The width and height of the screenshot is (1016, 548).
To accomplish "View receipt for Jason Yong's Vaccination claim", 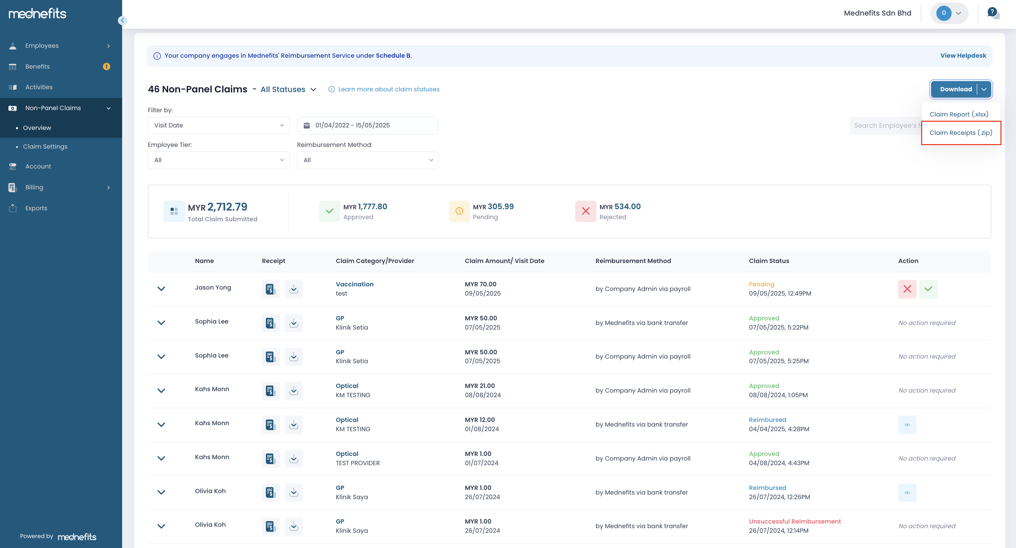I will coord(270,289).
